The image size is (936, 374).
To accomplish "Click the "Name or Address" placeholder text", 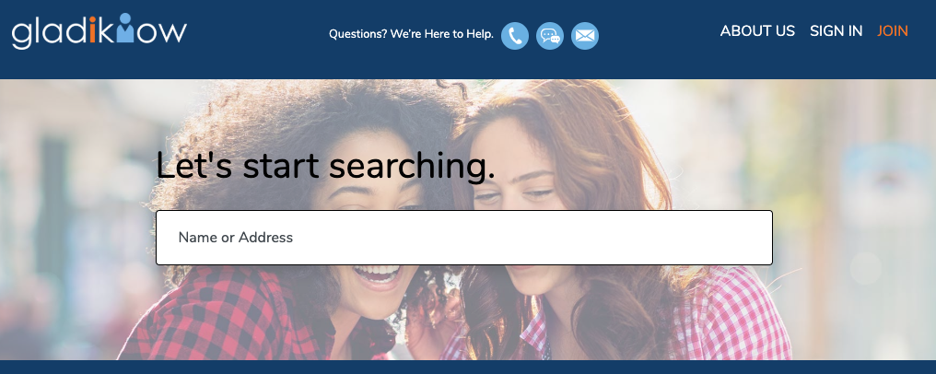I will tap(236, 238).
